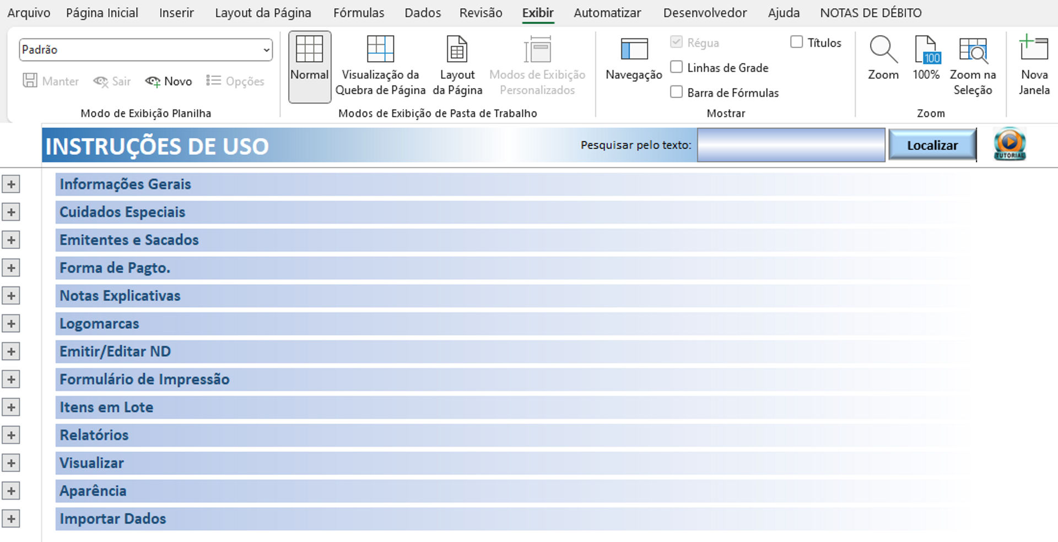Open the Zoom dialog
This screenshot has height=542, width=1058.
883,58
